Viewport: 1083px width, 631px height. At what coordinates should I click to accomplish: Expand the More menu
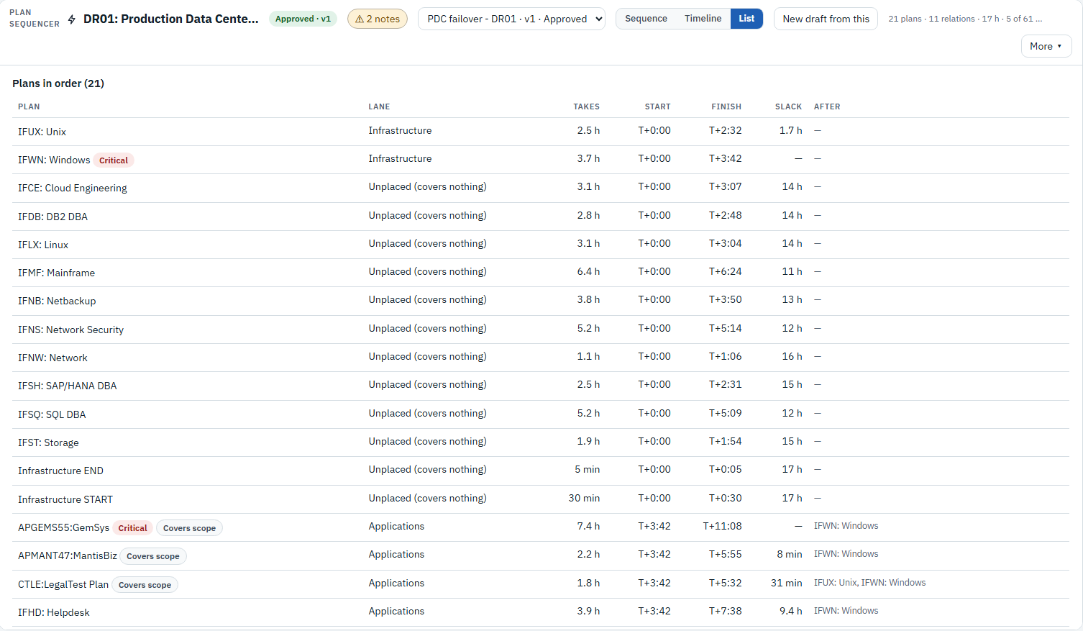pyautogui.click(x=1046, y=46)
